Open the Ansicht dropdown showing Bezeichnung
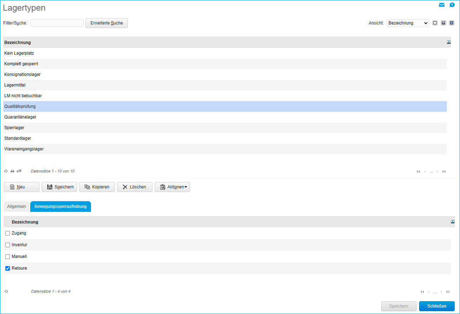The width and height of the screenshot is (460, 314). [408, 23]
